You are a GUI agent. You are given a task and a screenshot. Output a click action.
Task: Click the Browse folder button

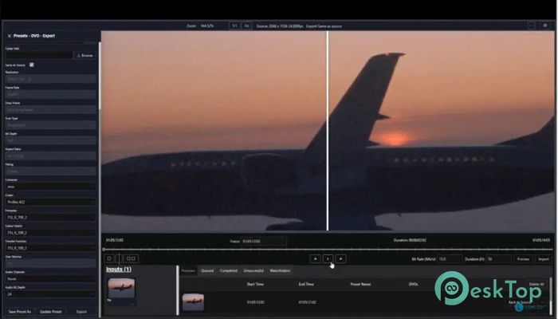pyautogui.click(x=85, y=56)
